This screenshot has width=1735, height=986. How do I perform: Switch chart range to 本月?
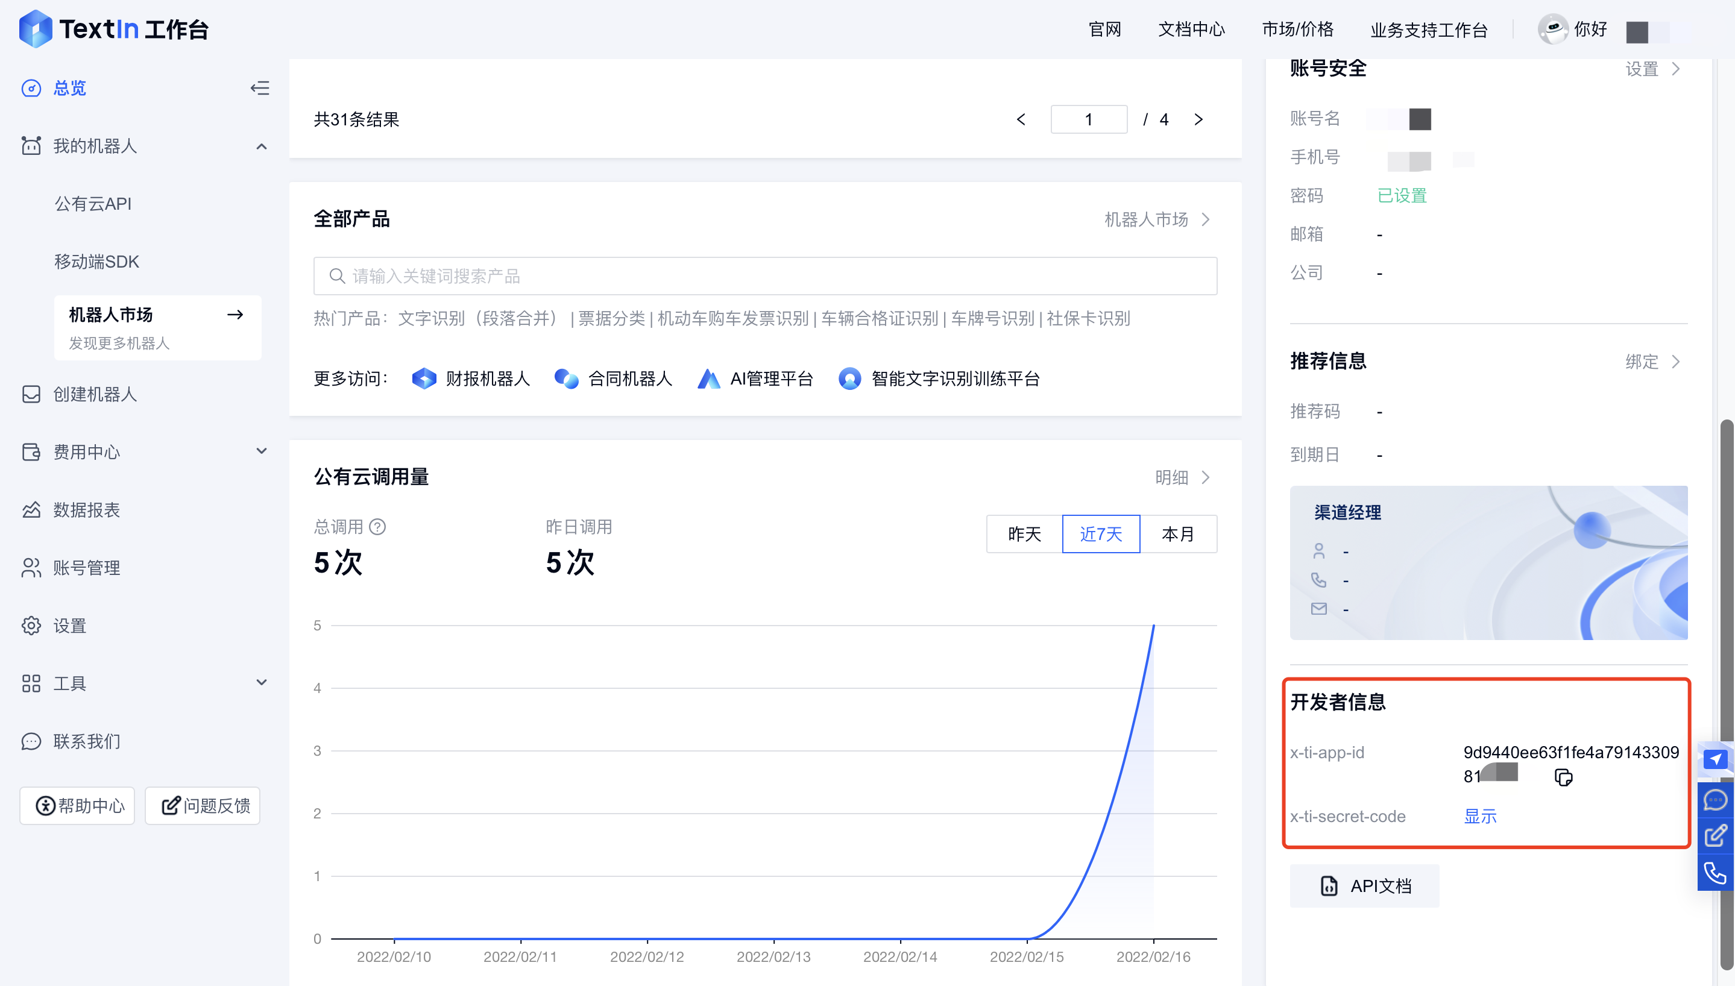coord(1179,533)
